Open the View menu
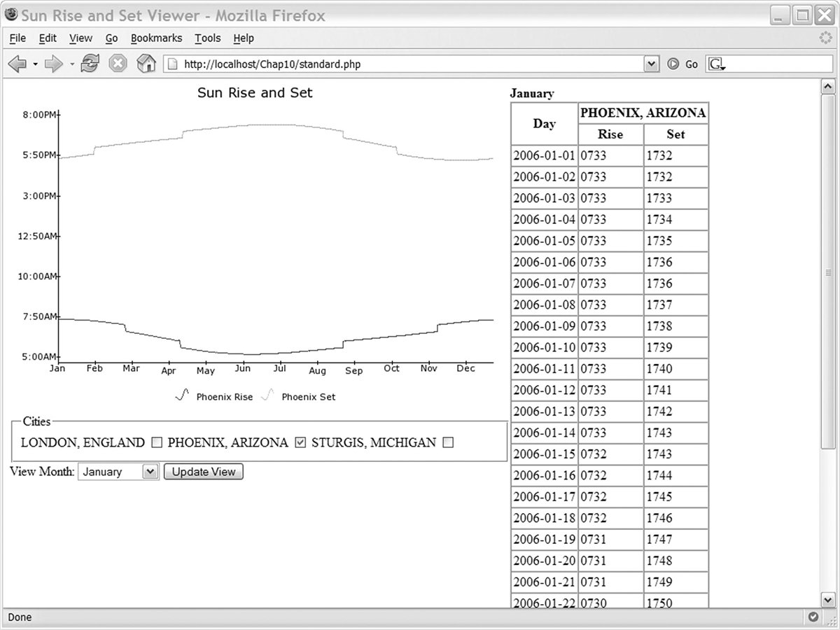This screenshot has width=840, height=630. tap(80, 38)
